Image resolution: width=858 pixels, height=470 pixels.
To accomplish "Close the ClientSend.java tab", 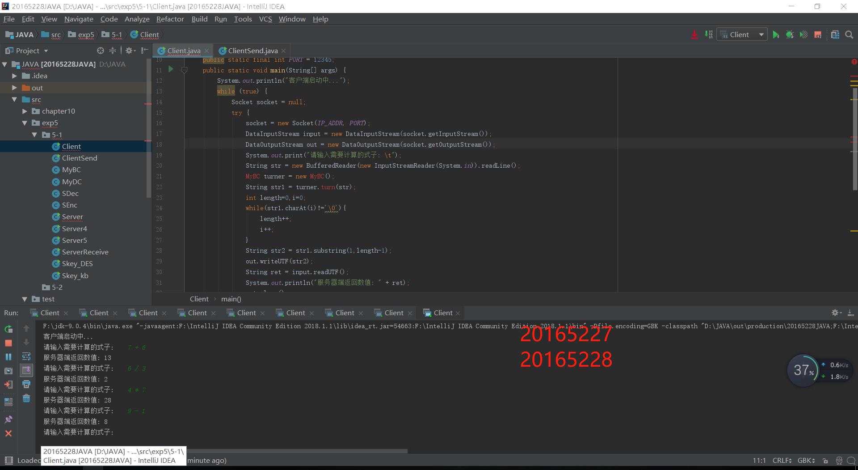I will [283, 51].
